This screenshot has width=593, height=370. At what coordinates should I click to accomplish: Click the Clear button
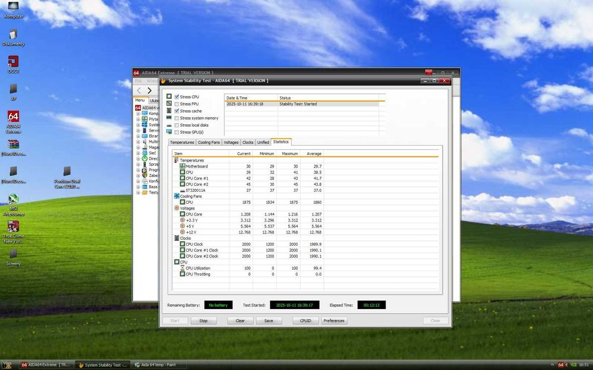pyautogui.click(x=240, y=320)
